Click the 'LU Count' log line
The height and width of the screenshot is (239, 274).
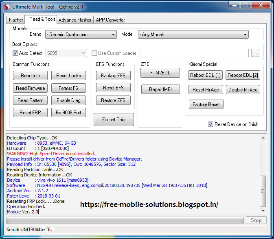pos(38,148)
